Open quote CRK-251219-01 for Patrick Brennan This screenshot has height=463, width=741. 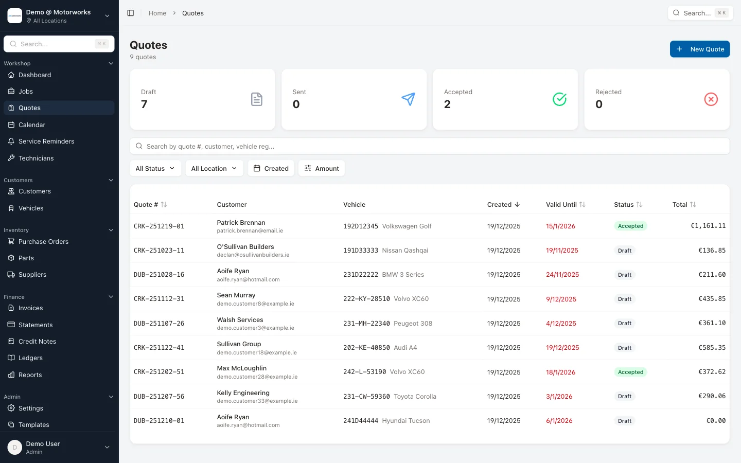159,226
